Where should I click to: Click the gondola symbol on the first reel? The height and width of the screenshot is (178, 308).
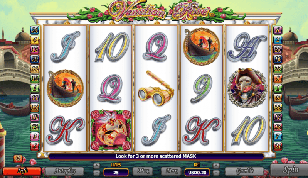click(x=65, y=88)
